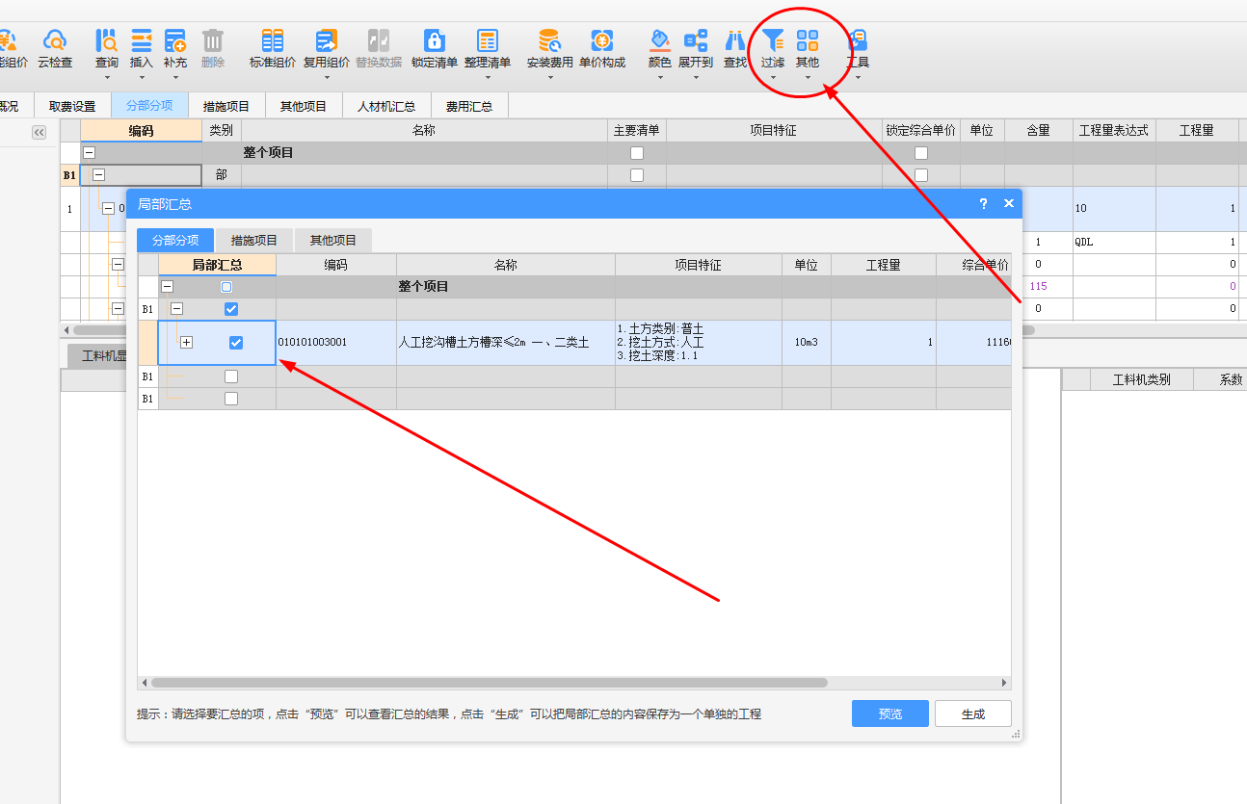1247x804 pixels.
Task: Open 标准组价 standard pricing tool
Action: pyautogui.click(x=273, y=48)
